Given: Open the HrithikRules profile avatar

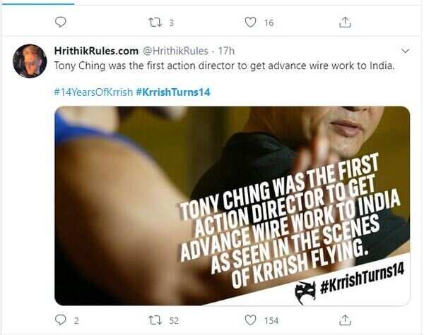Looking at the screenshot, I should (x=30, y=61).
